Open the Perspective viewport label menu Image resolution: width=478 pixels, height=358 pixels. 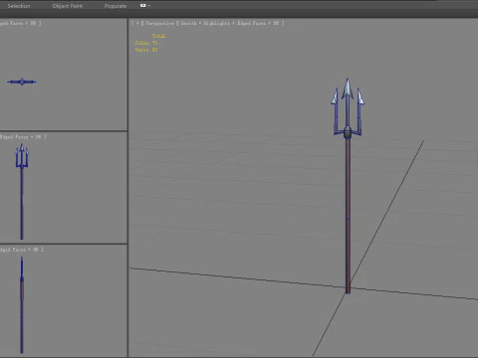click(159, 23)
